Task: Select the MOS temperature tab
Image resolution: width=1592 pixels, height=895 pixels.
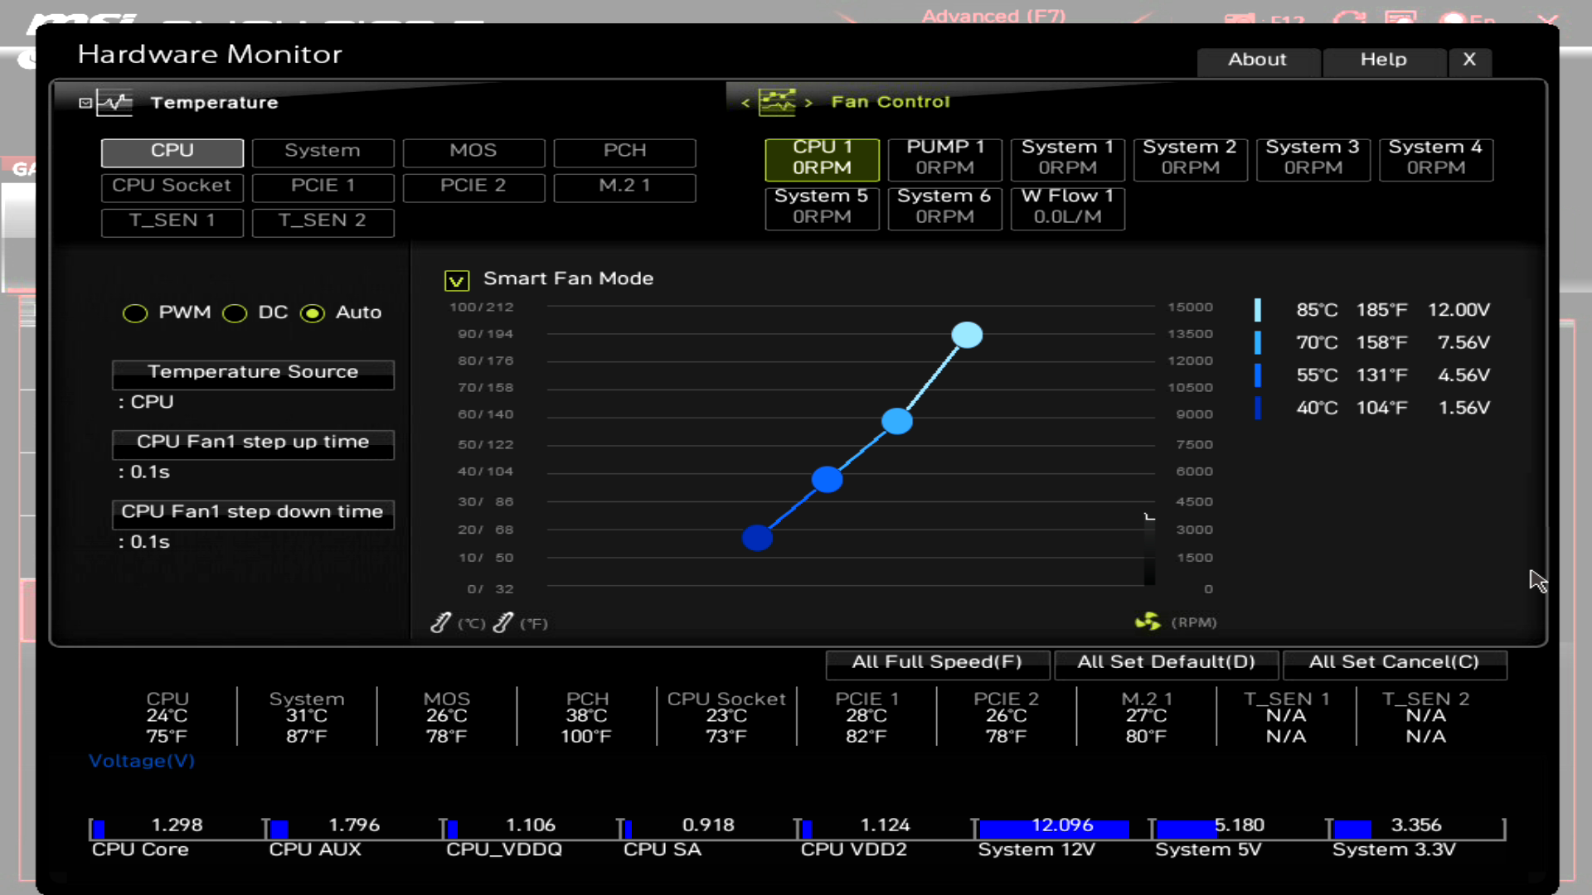Action: pos(473,151)
